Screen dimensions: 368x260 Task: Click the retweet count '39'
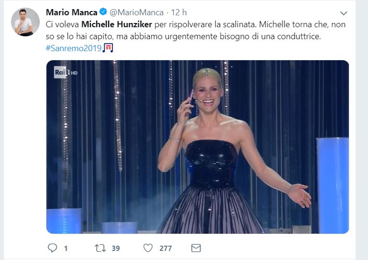click(115, 248)
